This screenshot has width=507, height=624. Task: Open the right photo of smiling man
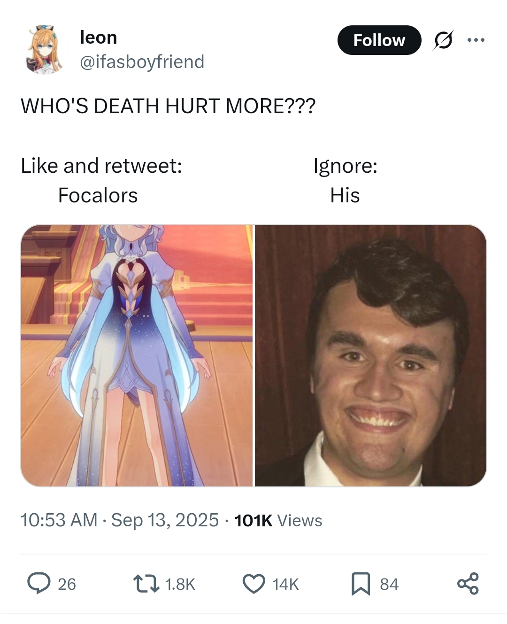tap(370, 355)
